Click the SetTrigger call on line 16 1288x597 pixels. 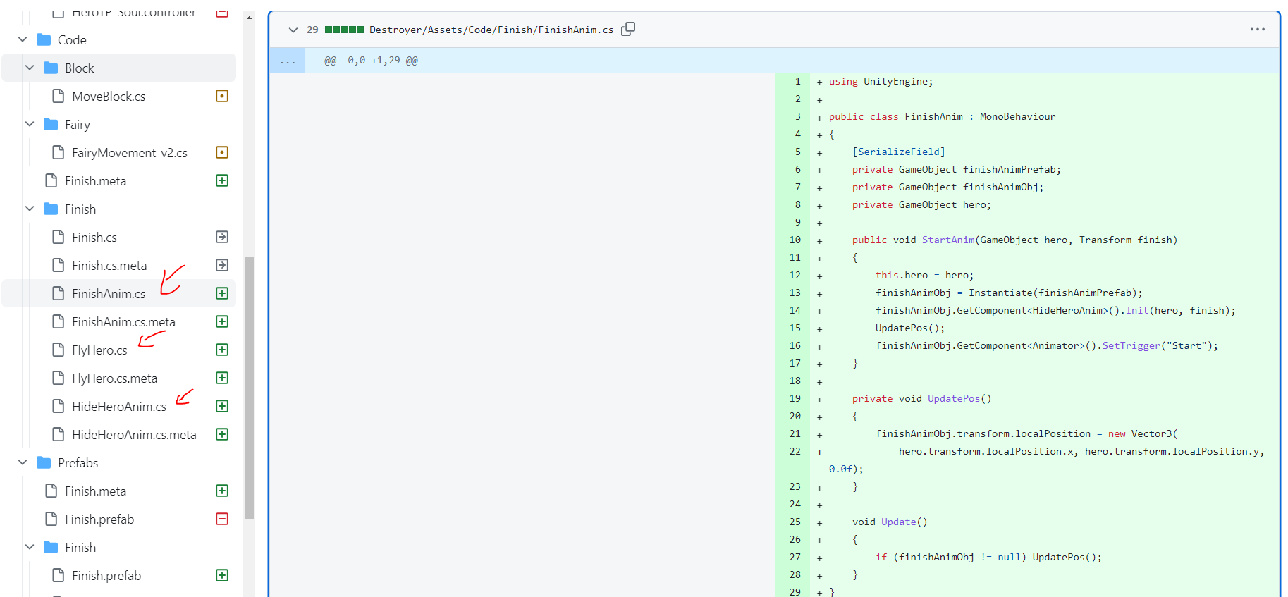tap(1131, 345)
